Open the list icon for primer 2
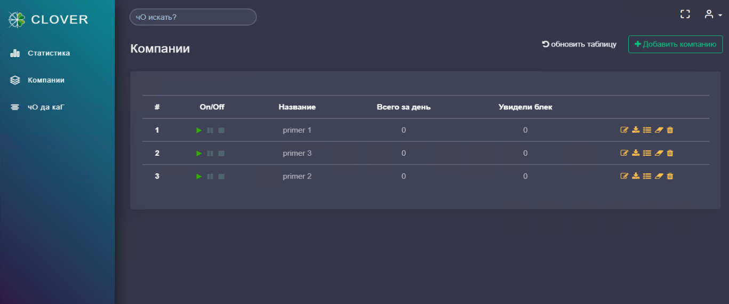This screenshot has width=729, height=304. (x=647, y=177)
